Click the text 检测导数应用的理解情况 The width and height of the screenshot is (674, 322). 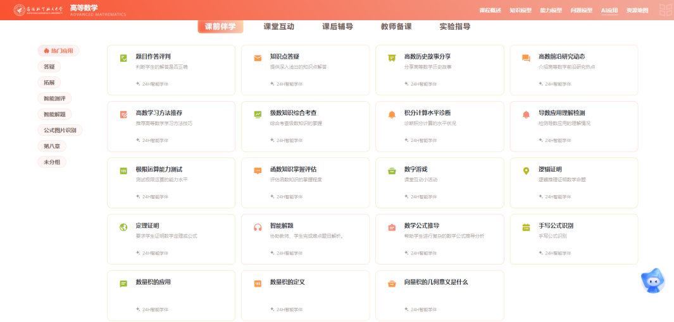coord(565,124)
